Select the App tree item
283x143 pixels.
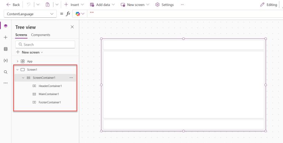click(x=30, y=62)
